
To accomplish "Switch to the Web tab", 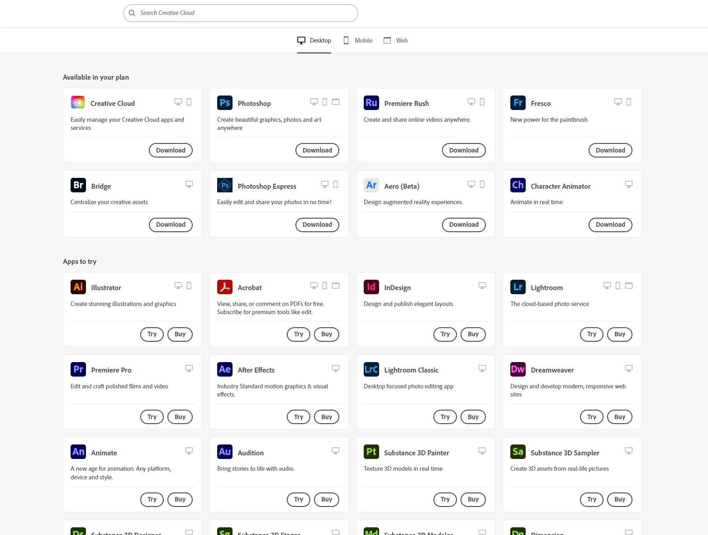I will point(395,40).
